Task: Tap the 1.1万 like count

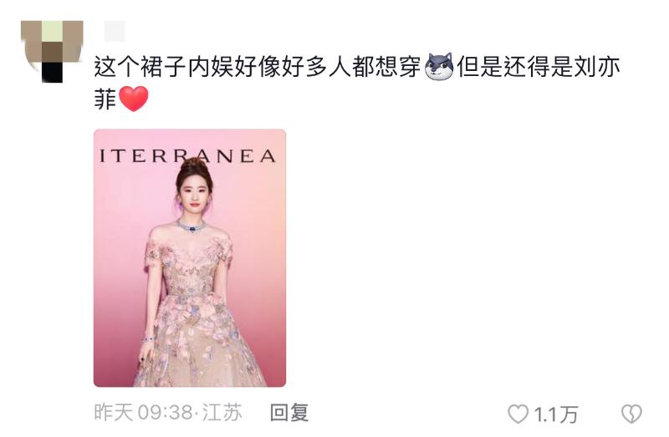Action: (556, 414)
